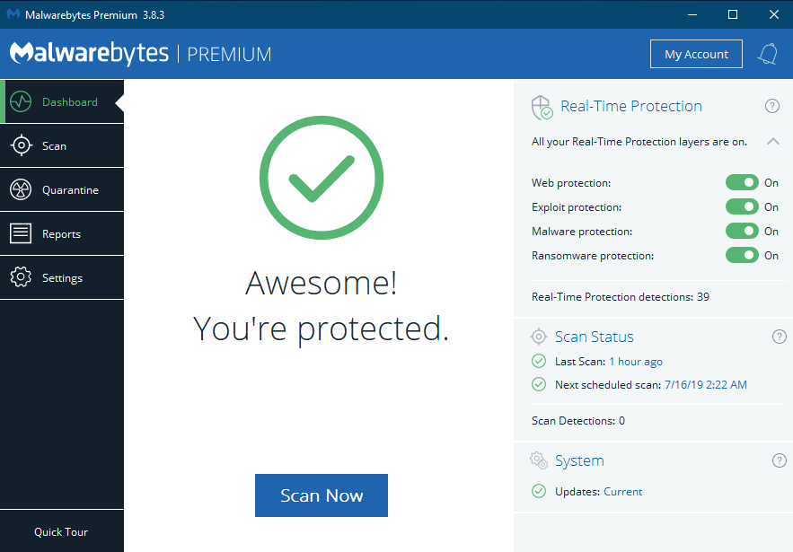Click the Real-Time Protection shield icon

pyautogui.click(x=542, y=107)
